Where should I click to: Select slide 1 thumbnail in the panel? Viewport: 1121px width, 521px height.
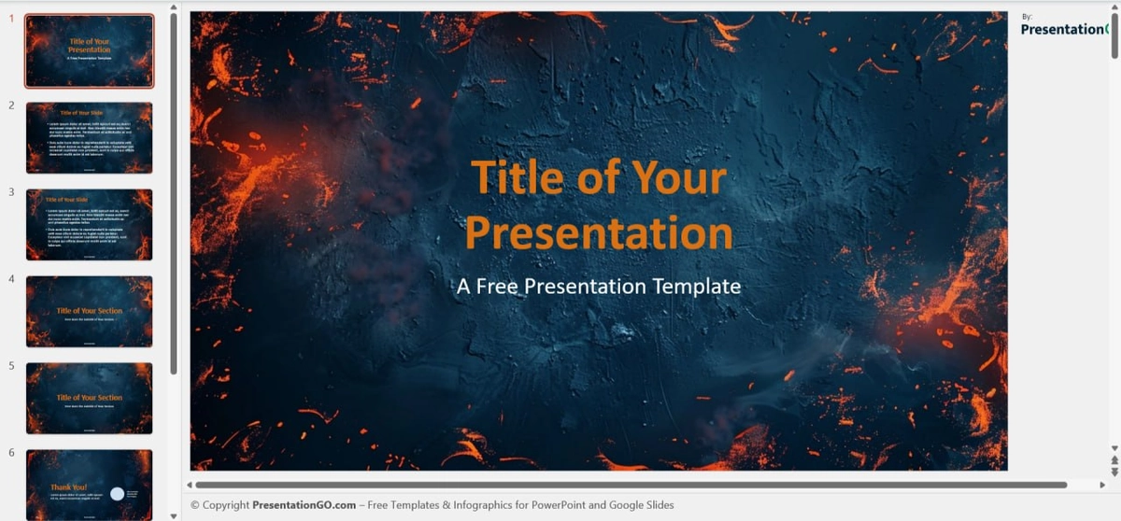[x=89, y=50]
